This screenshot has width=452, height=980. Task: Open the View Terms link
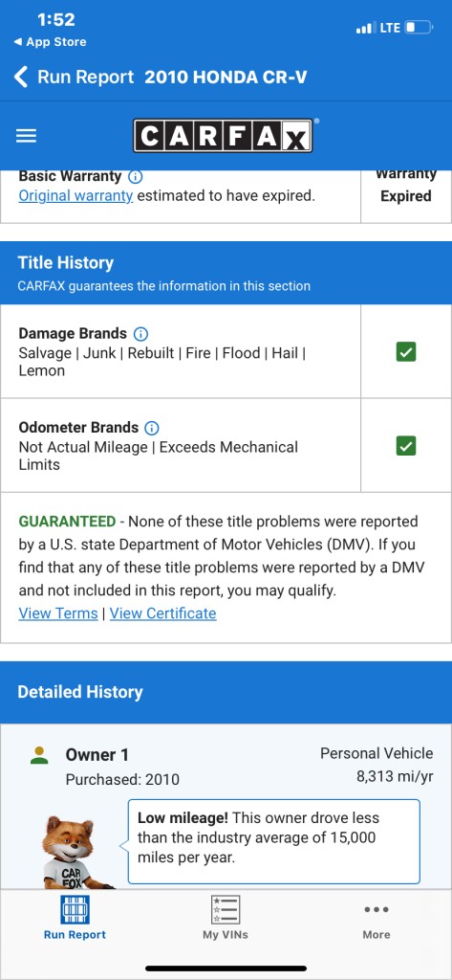58,613
